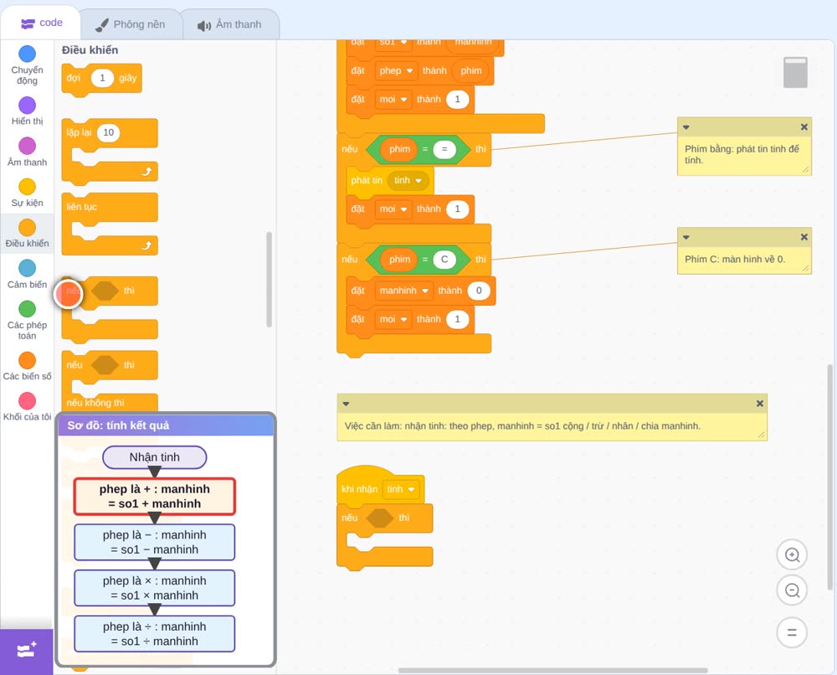Open the manhinh variable dropdown
The height and width of the screenshot is (675, 837).
(425, 291)
